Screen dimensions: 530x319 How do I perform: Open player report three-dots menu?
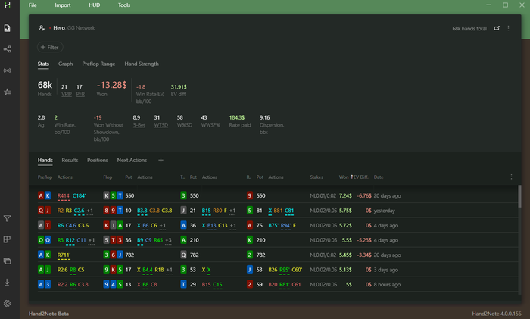[508, 28]
